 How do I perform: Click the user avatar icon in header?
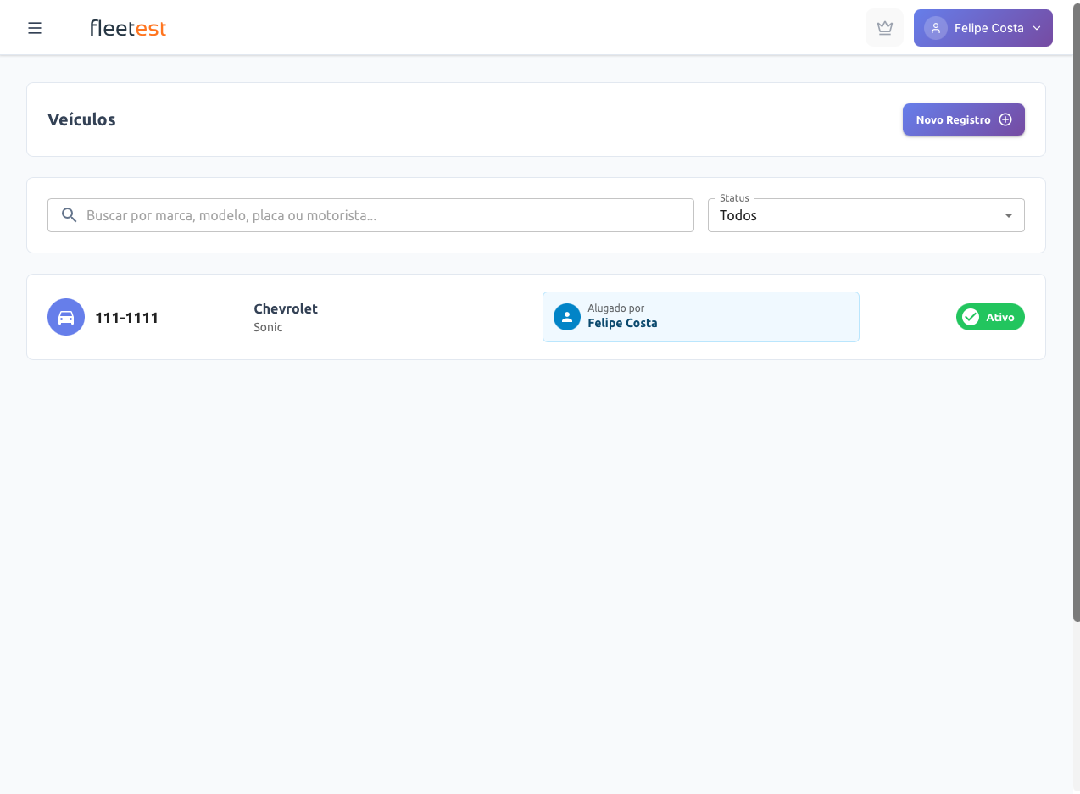[935, 28]
